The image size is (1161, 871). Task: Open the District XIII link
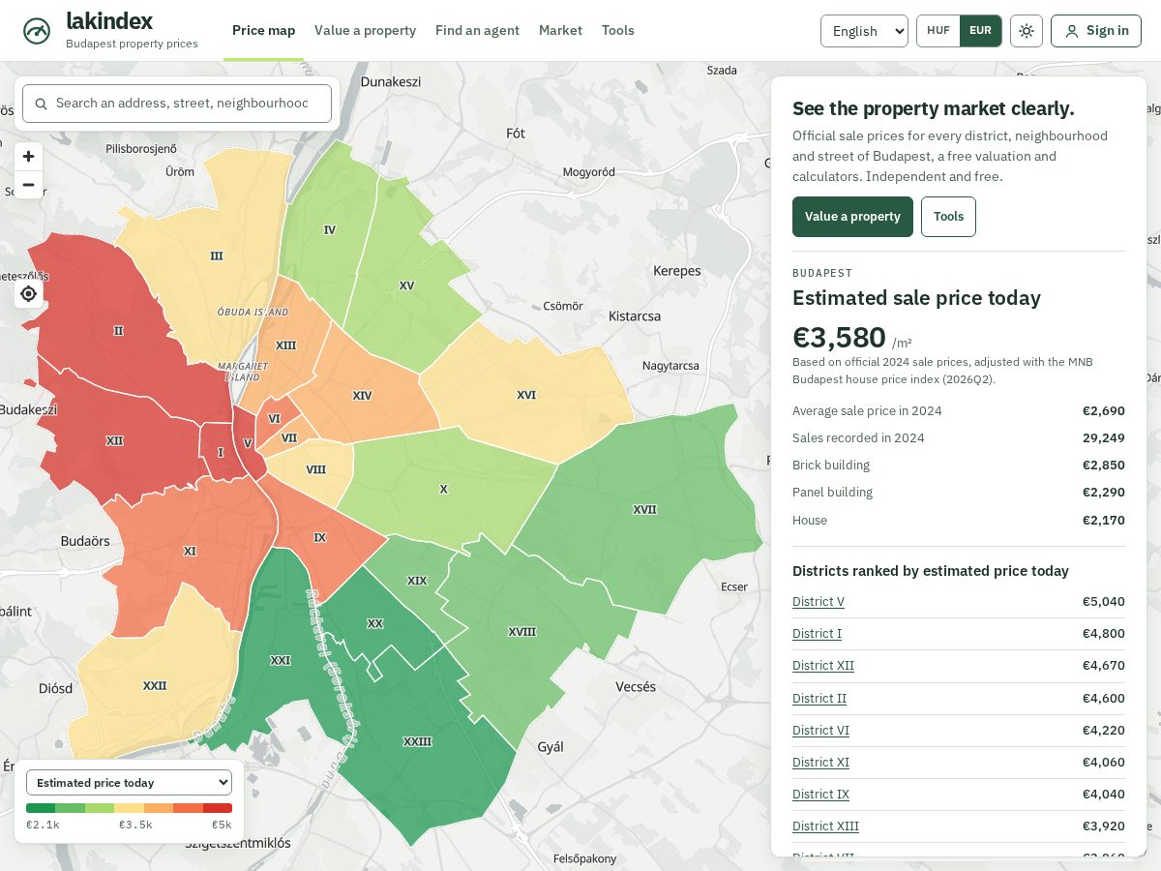(825, 826)
